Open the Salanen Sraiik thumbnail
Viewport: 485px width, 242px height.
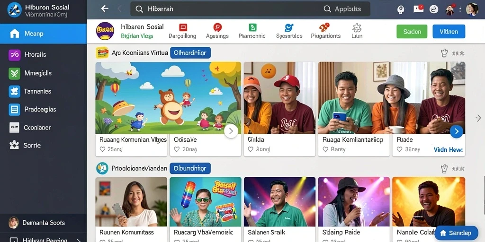(279, 202)
